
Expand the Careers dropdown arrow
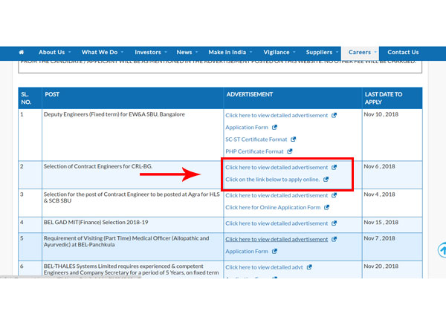(375, 52)
